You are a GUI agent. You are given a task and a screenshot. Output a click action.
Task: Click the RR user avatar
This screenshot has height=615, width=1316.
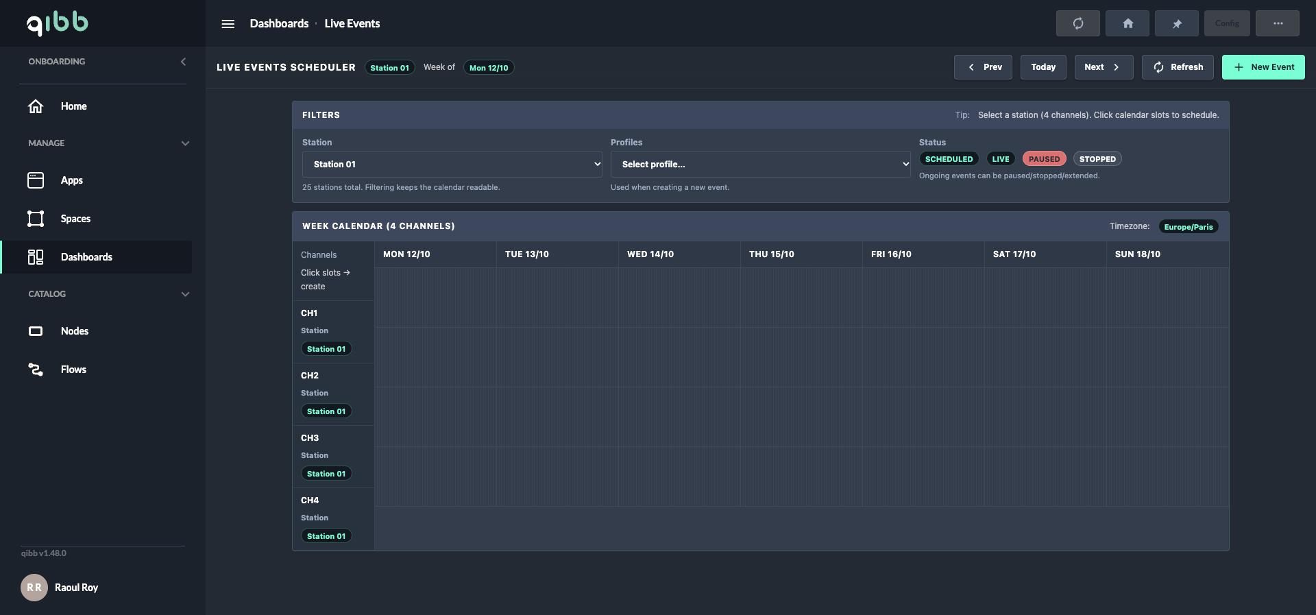pyautogui.click(x=34, y=588)
